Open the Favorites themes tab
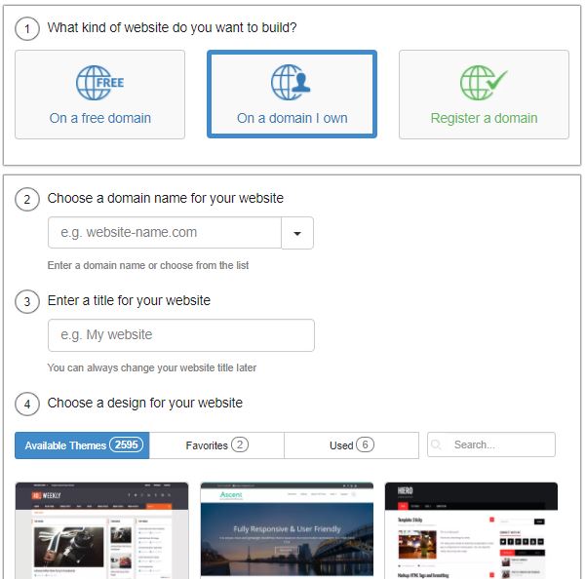This screenshot has width=586, height=579. [x=216, y=445]
